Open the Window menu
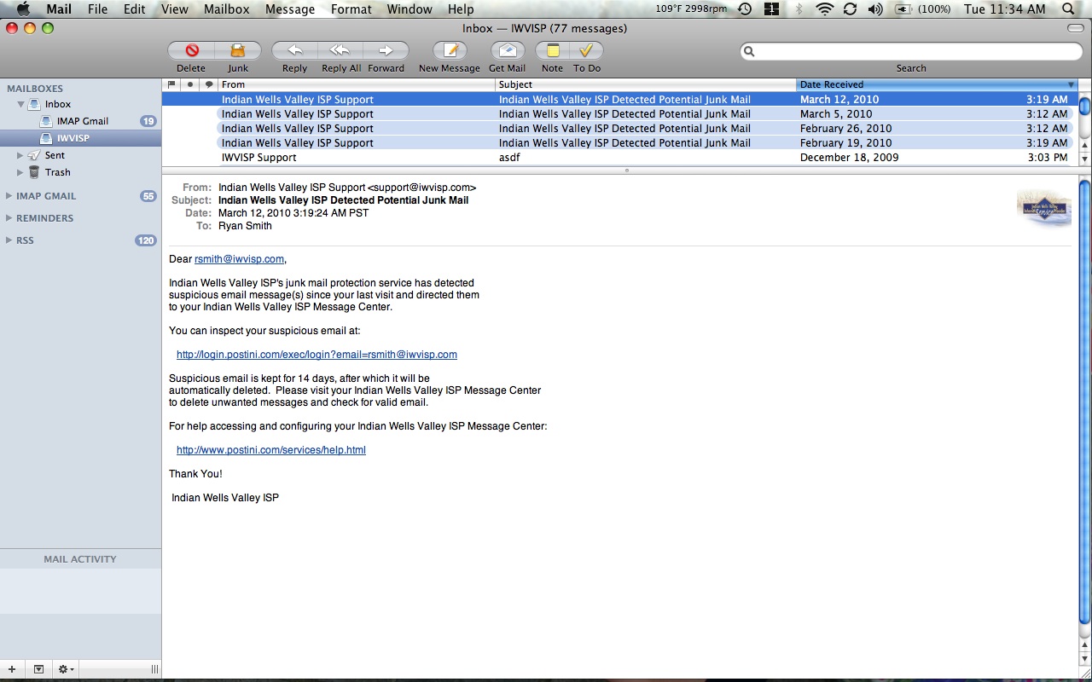1092x682 pixels. [409, 9]
